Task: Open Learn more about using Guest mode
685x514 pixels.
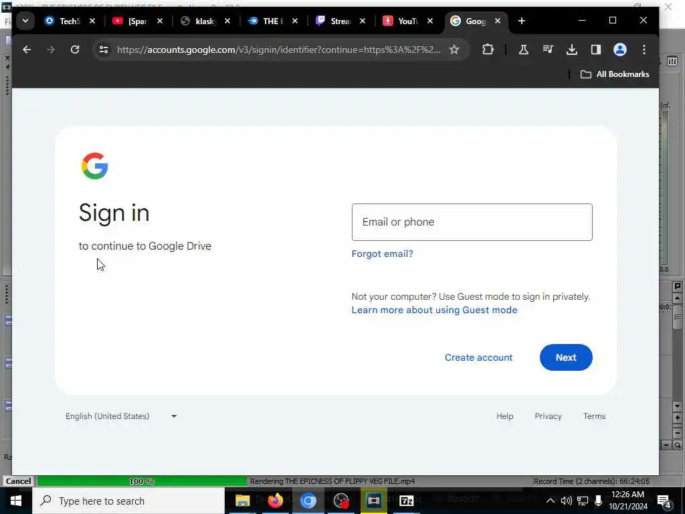Action: (x=434, y=310)
